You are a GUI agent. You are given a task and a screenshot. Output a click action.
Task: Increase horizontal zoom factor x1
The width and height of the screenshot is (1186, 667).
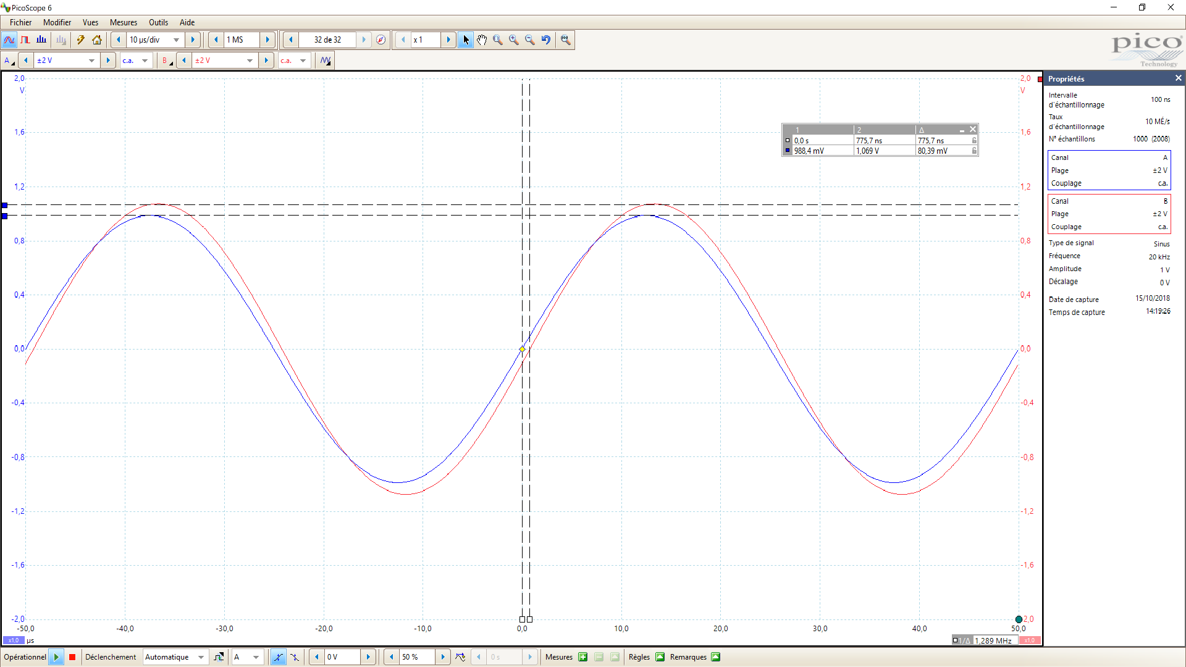tap(448, 40)
